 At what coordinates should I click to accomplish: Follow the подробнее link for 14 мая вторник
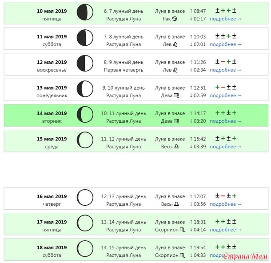(226, 121)
